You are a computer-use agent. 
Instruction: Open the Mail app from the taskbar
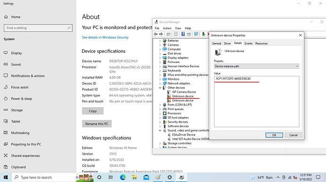(x=146, y=177)
